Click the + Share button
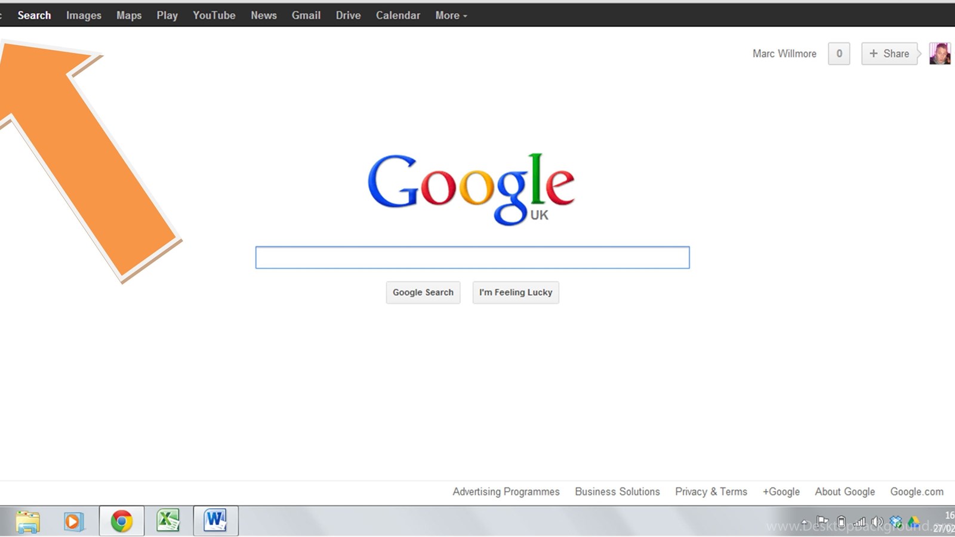The image size is (955, 537). (x=889, y=54)
